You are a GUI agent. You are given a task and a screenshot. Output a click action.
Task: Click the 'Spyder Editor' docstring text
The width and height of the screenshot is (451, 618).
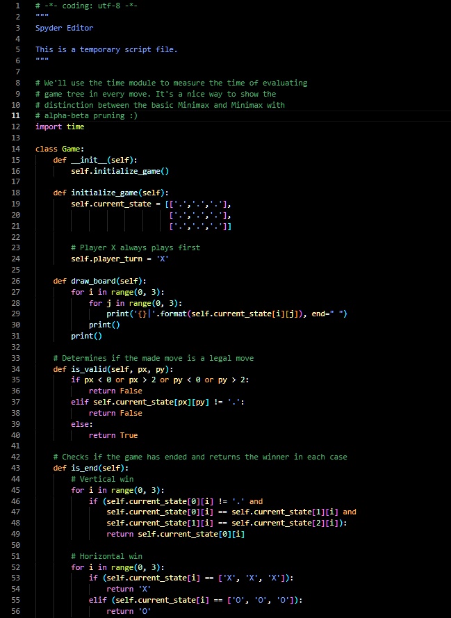[64, 28]
